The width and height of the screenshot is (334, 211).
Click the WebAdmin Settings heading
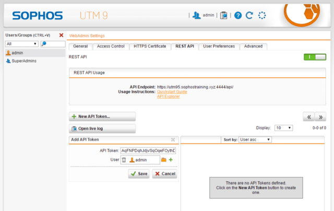(x=87, y=36)
